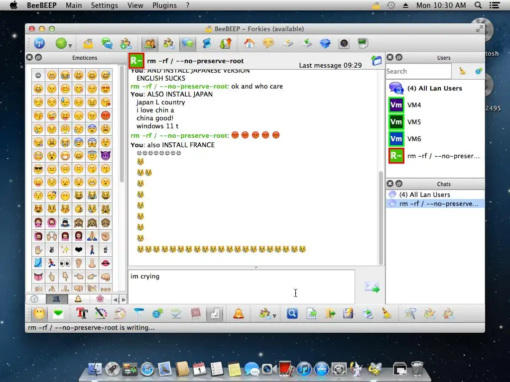Open the chat members dropdown arrow
This screenshot has width=510, height=382.
pos(274,316)
